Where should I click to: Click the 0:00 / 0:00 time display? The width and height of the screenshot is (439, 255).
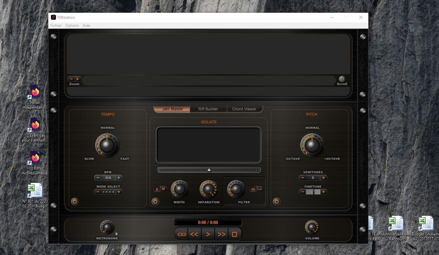point(208,222)
